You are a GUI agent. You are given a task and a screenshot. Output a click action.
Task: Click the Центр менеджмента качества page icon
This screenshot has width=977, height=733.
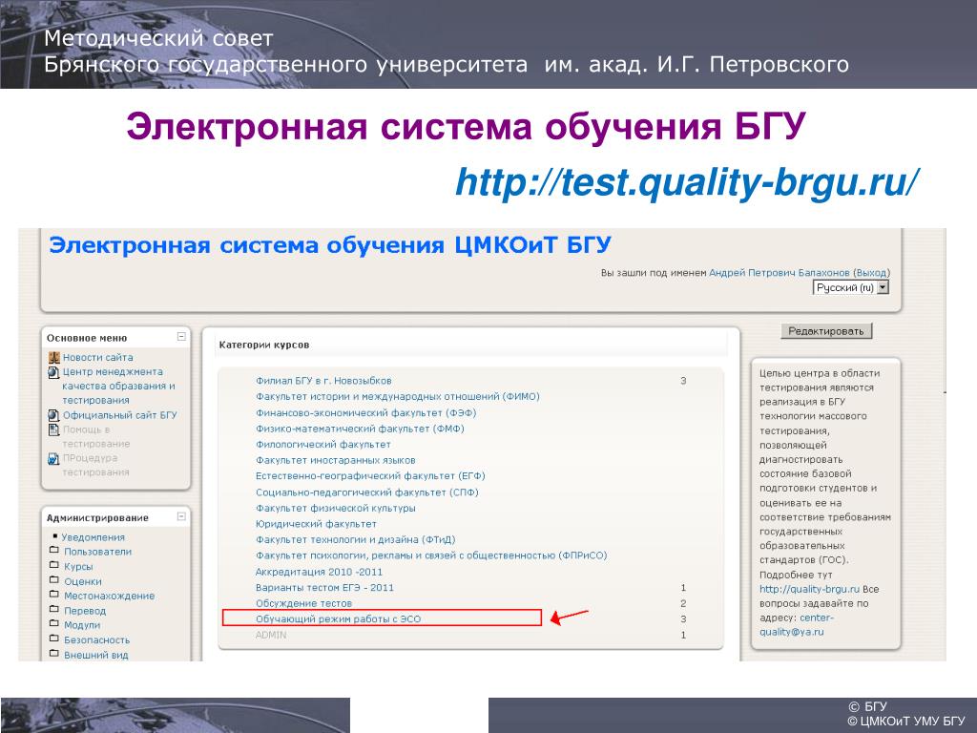(x=54, y=372)
